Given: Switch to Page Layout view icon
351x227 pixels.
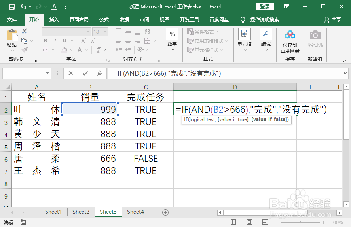Looking at the screenshot, I should tap(249, 222).
